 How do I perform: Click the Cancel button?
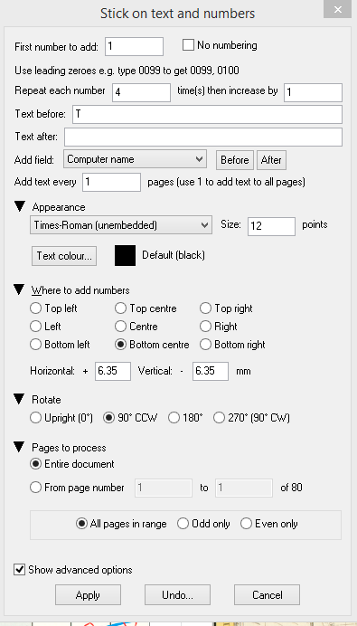tap(268, 595)
